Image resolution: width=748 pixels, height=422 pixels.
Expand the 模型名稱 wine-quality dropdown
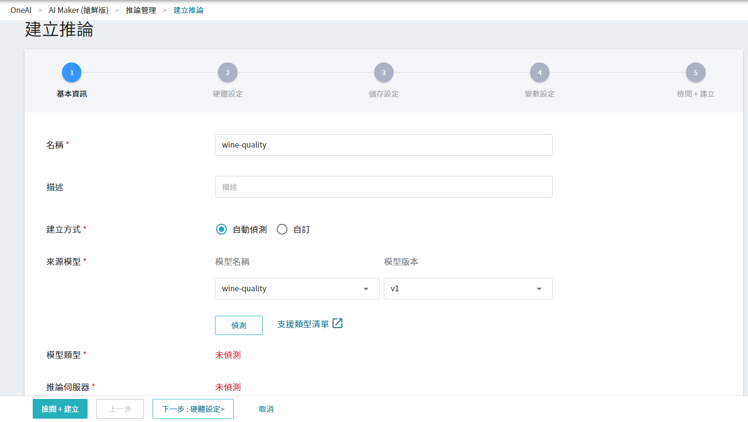tap(297, 288)
